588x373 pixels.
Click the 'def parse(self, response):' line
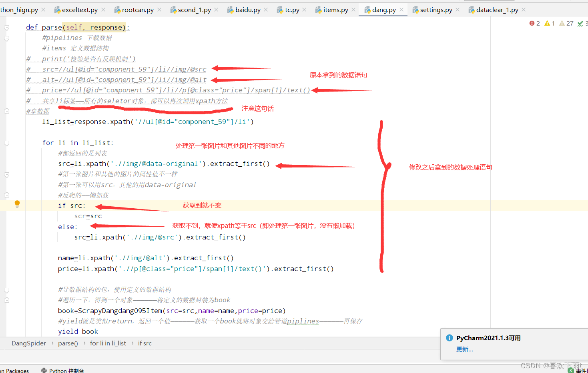tap(78, 27)
